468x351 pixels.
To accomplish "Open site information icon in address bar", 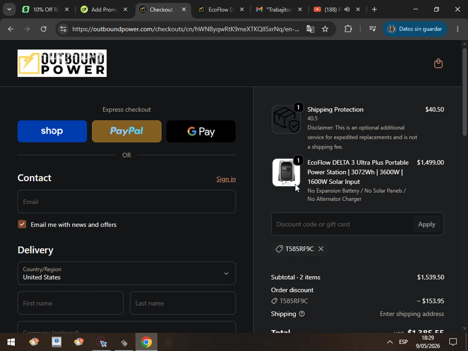I will coord(63,29).
